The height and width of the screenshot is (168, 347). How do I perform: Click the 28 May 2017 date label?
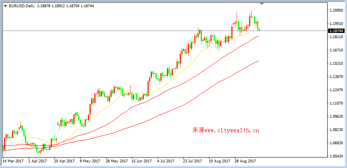click(116, 161)
